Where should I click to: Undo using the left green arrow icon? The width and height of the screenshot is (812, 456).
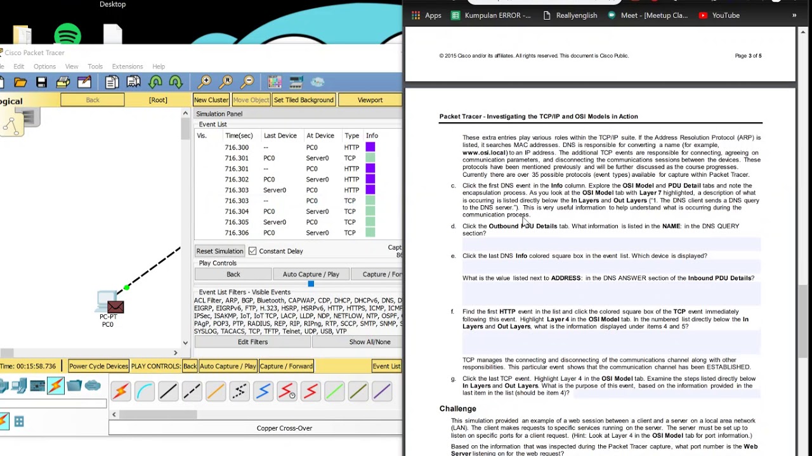pyautogui.click(x=155, y=82)
